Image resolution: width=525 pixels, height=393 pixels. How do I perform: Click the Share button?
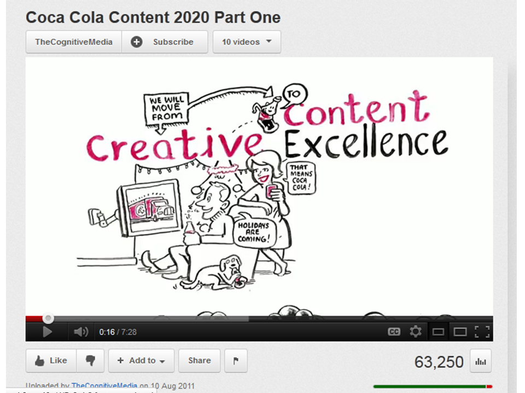(199, 361)
